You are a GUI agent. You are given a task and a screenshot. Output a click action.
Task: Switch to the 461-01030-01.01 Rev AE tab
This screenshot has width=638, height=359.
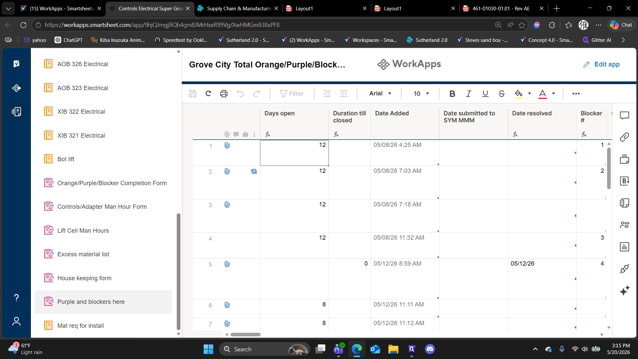pos(503,8)
